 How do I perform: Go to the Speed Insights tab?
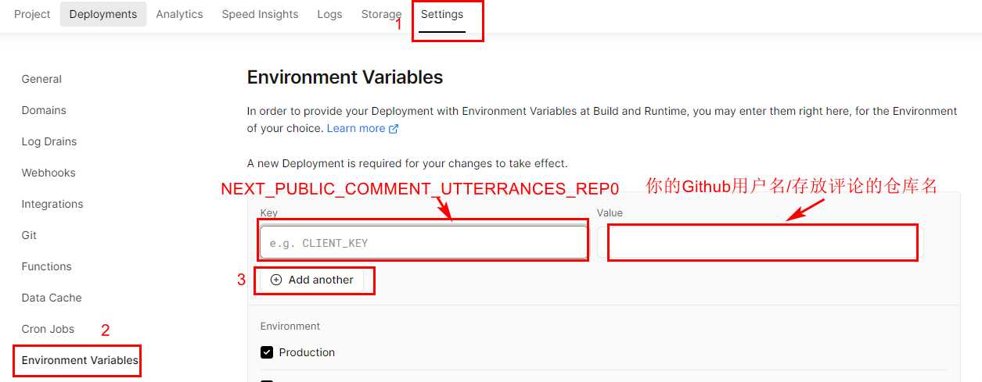260,14
